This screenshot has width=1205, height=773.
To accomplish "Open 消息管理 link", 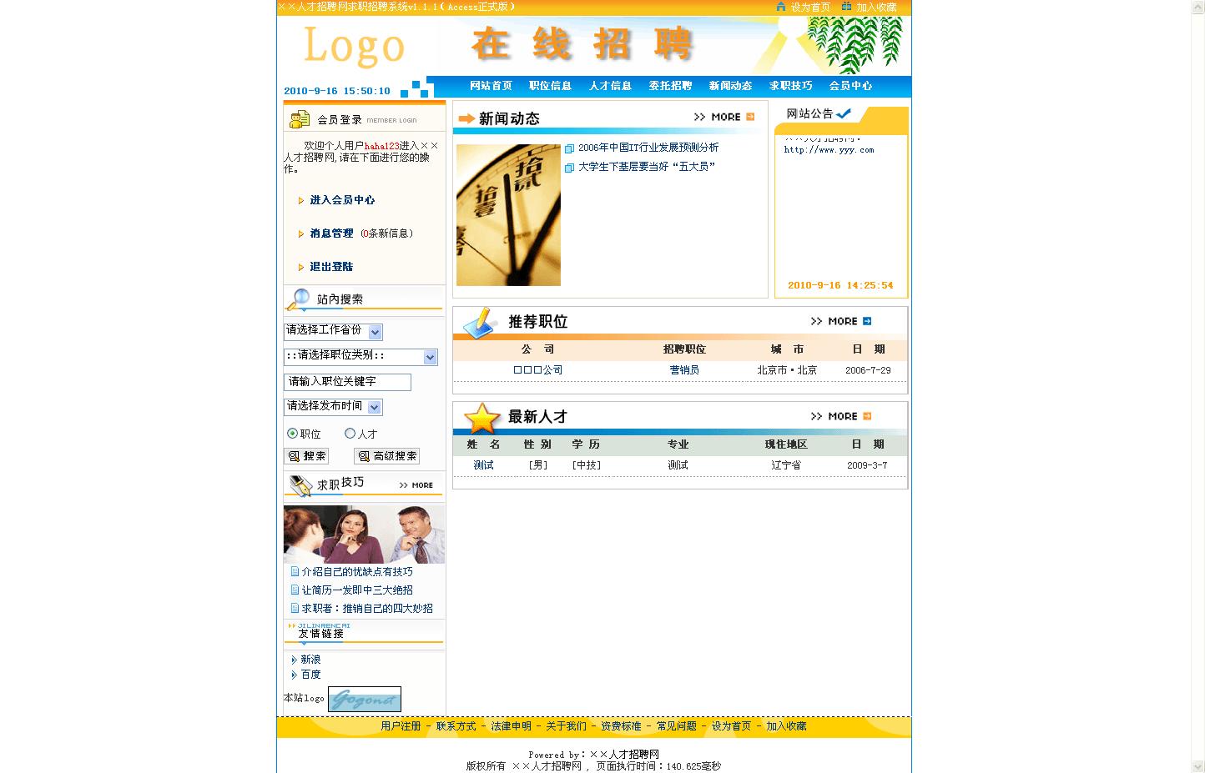I will tap(331, 233).
